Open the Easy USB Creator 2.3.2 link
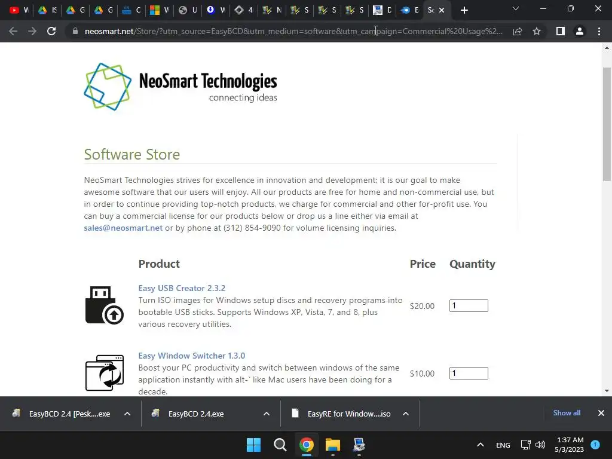The width and height of the screenshot is (612, 459). (182, 288)
